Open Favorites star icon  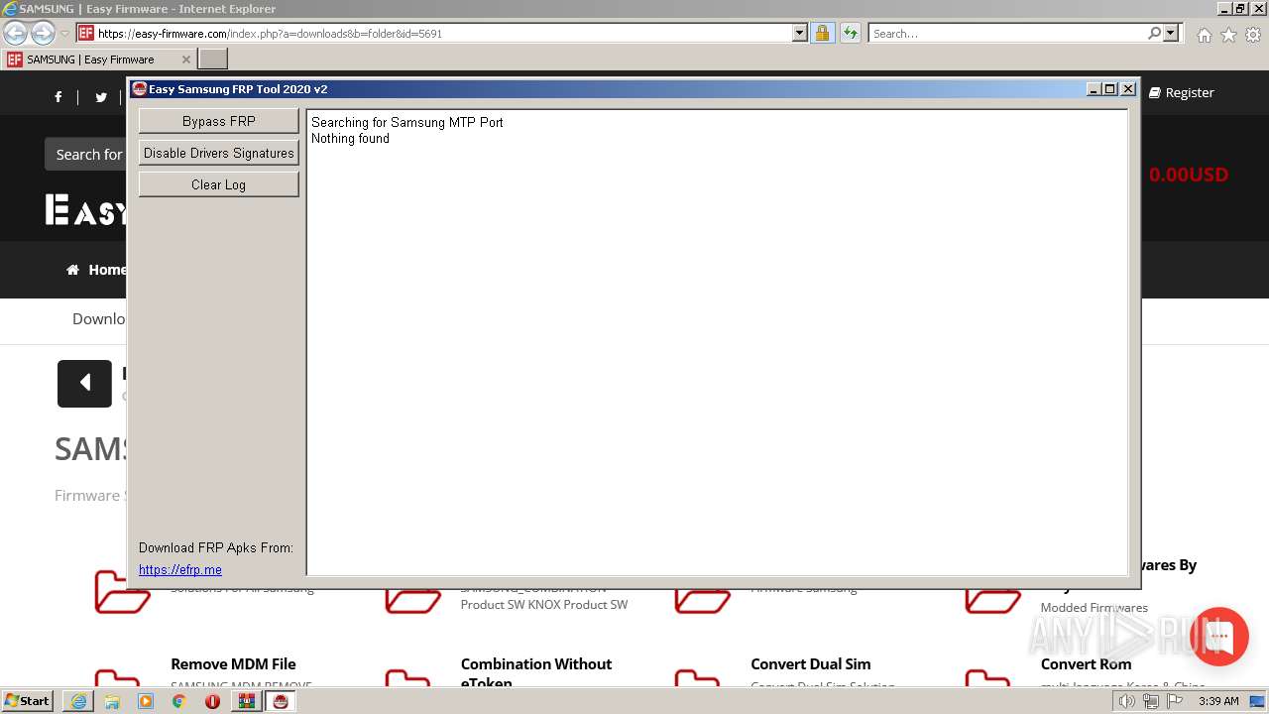tap(1228, 35)
